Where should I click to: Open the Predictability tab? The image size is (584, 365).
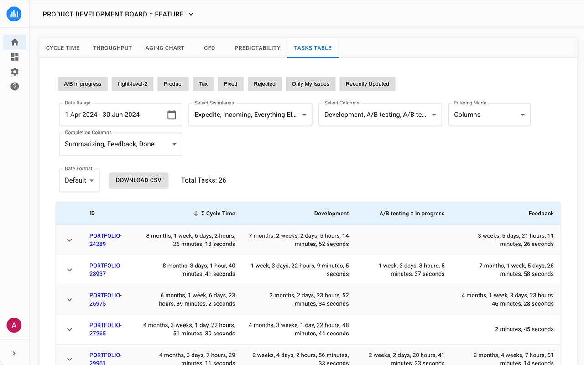pos(257,47)
